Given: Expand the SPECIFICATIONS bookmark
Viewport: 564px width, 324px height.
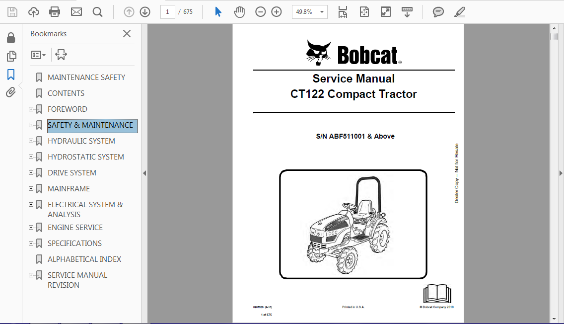Looking at the screenshot, I should [31, 243].
